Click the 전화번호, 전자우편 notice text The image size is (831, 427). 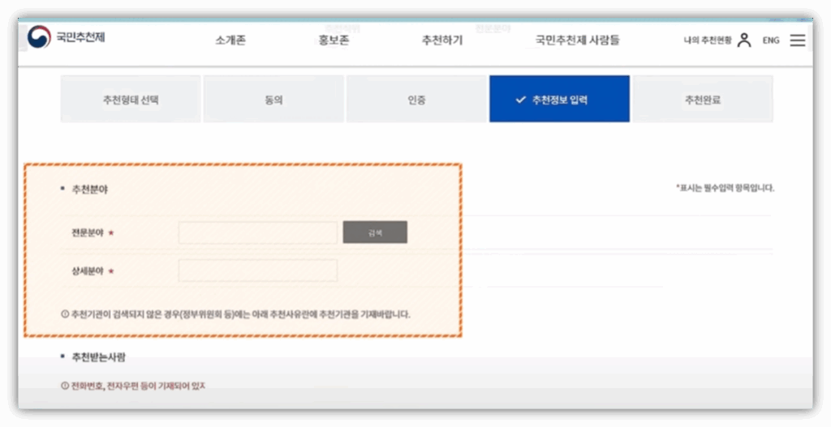coord(133,386)
